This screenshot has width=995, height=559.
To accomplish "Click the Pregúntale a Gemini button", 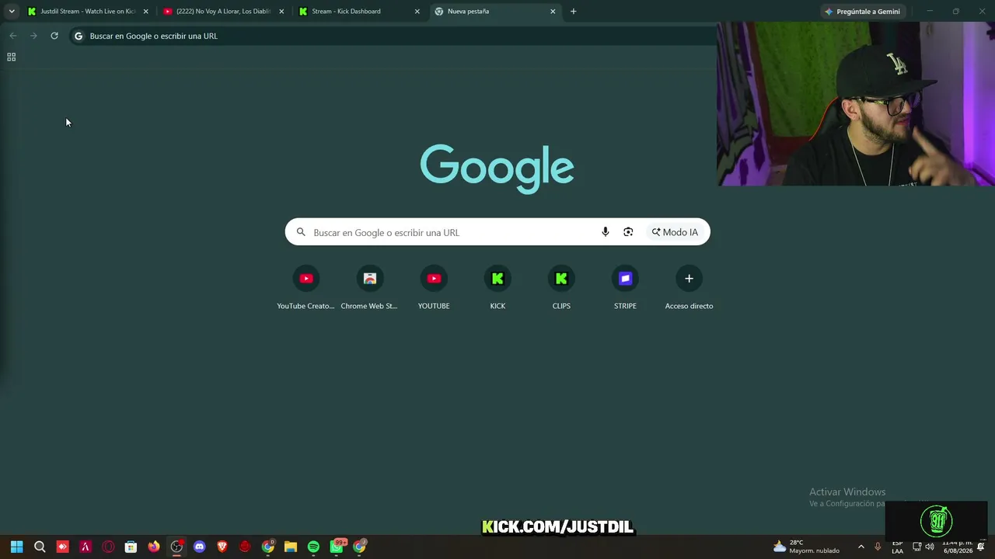I will pyautogui.click(x=862, y=12).
